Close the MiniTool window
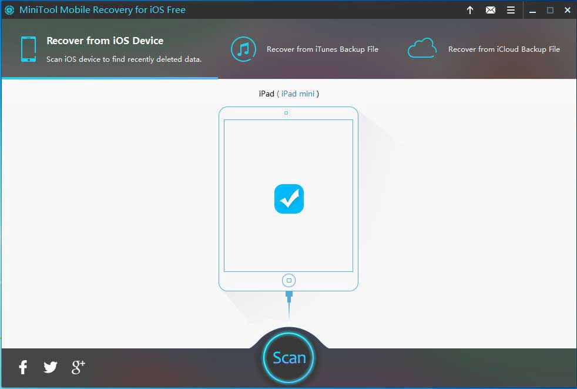577x389 pixels. (x=568, y=11)
